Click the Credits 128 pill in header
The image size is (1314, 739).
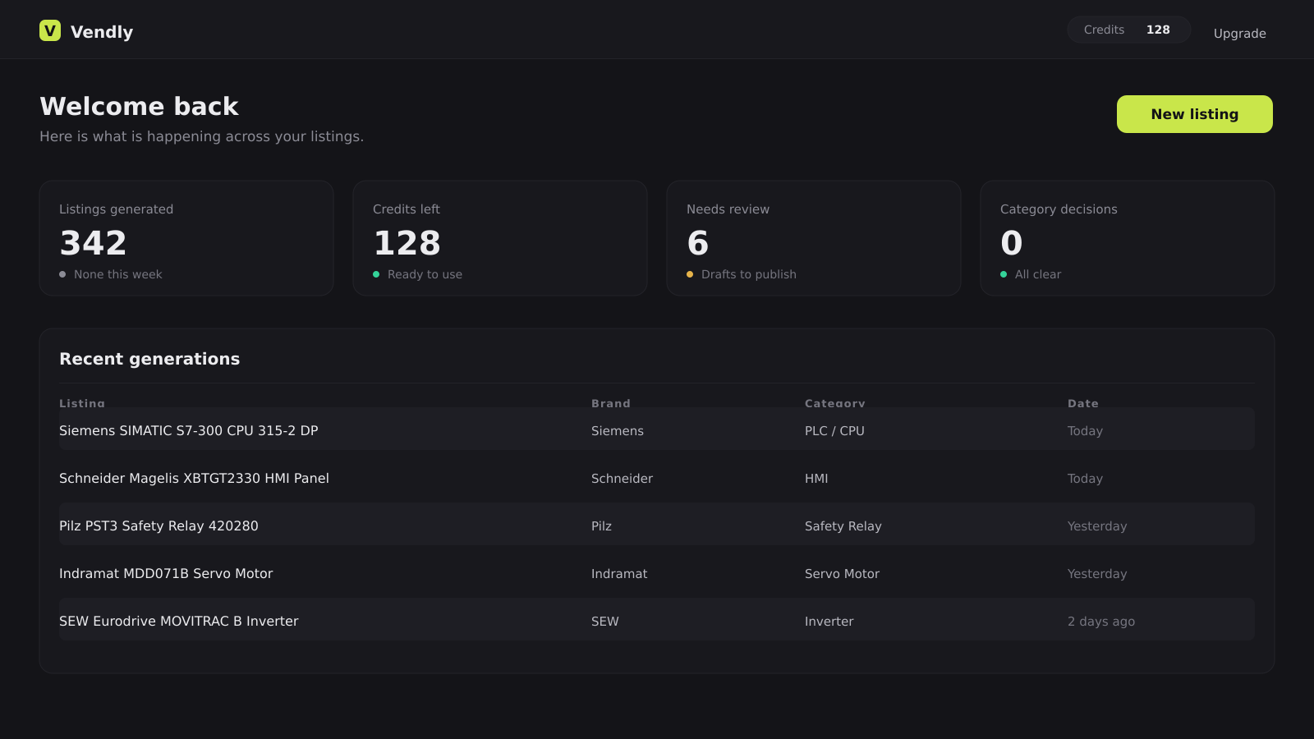pyautogui.click(x=1128, y=30)
